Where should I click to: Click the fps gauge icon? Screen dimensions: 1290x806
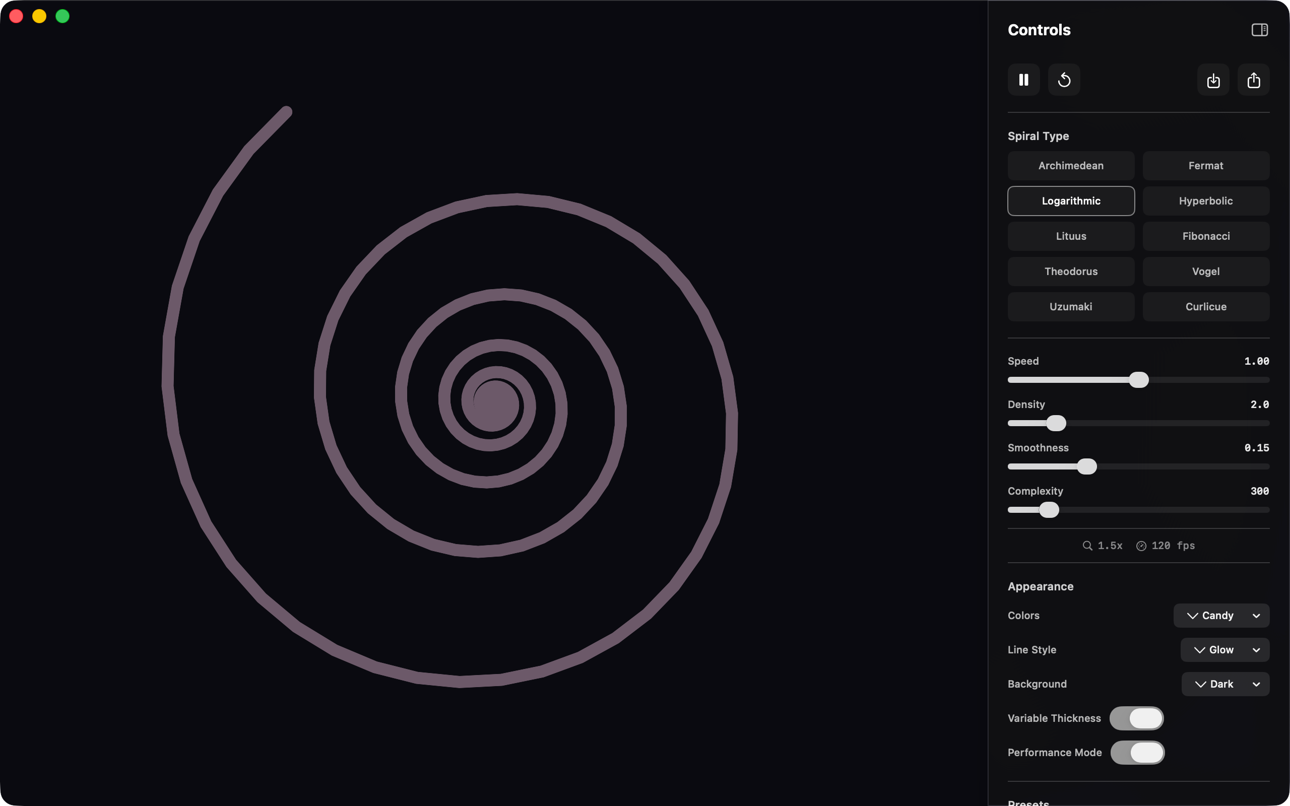point(1141,546)
